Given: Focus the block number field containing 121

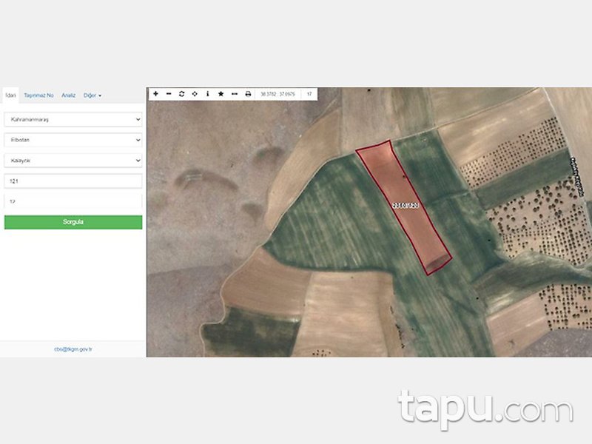Looking at the screenshot, I should tap(73, 181).
